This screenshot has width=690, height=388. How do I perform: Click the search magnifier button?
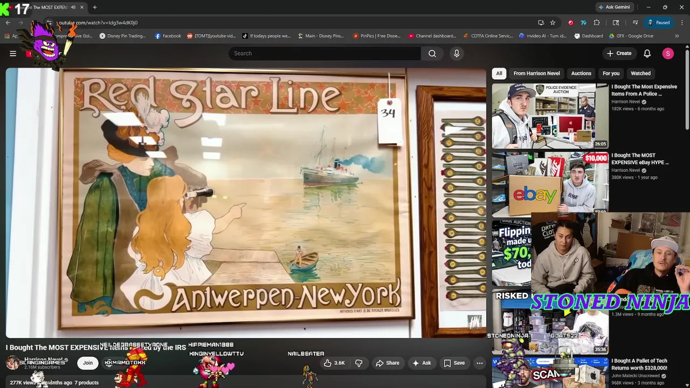click(x=432, y=53)
